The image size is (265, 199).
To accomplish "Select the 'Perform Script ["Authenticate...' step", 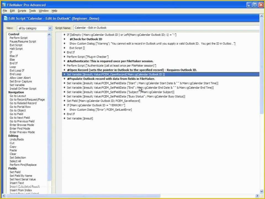I will click(x=112, y=66).
